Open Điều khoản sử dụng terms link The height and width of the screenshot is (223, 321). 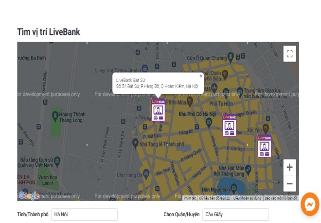pyautogui.click(x=247, y=198)
